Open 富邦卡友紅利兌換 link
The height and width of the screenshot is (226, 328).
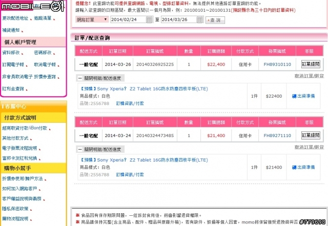coord(19,158)
